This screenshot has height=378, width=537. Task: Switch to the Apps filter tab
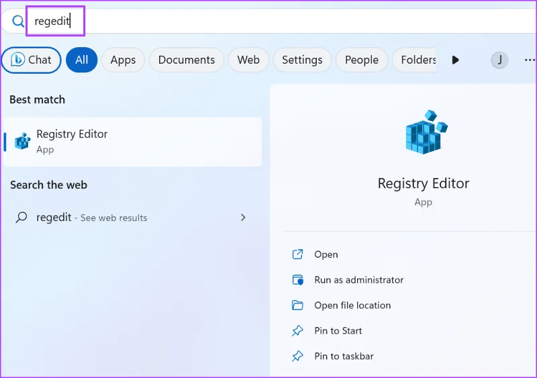[x=123, y=60]
